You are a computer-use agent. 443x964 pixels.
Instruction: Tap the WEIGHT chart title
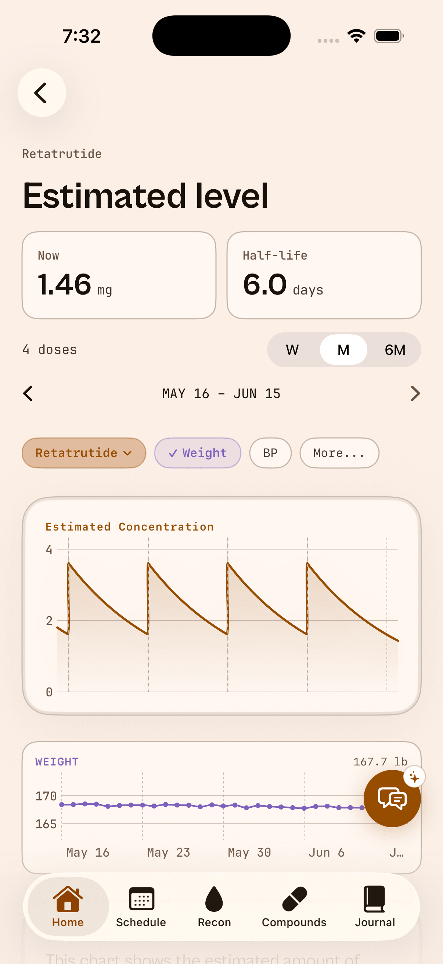(57, 761)
